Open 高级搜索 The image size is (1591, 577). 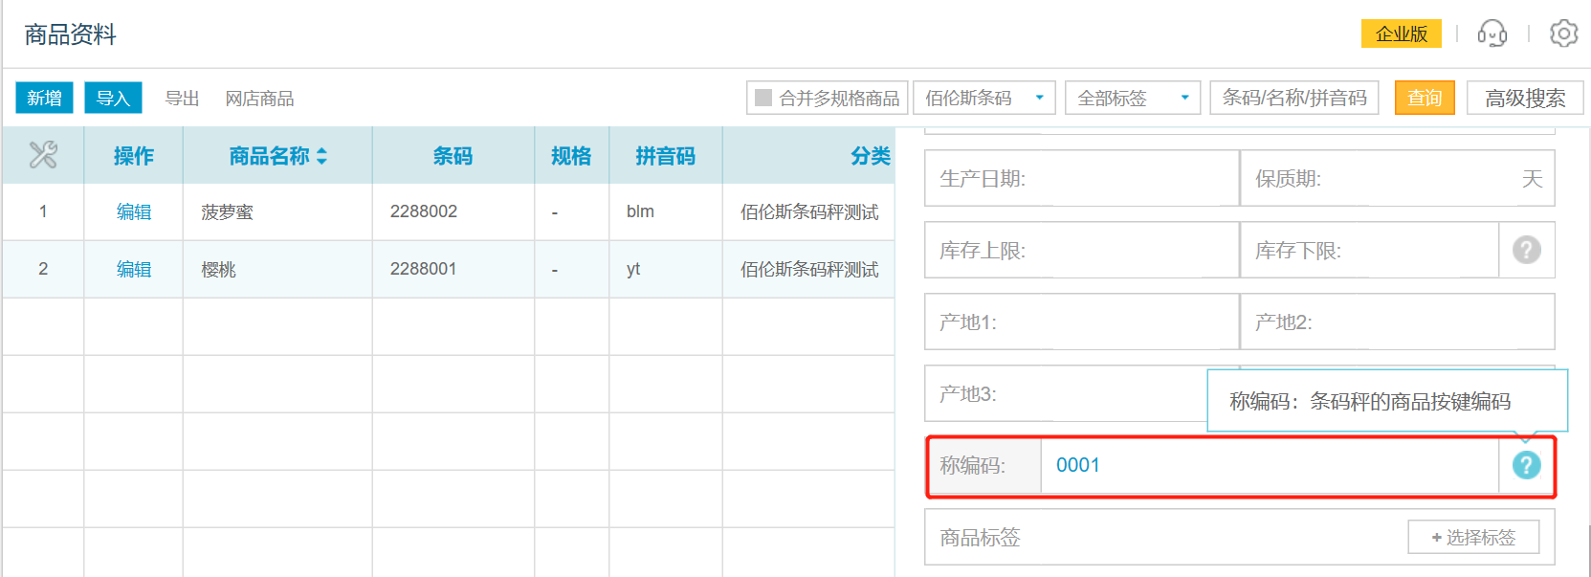pyautogui.click(x=1525, y=98)
